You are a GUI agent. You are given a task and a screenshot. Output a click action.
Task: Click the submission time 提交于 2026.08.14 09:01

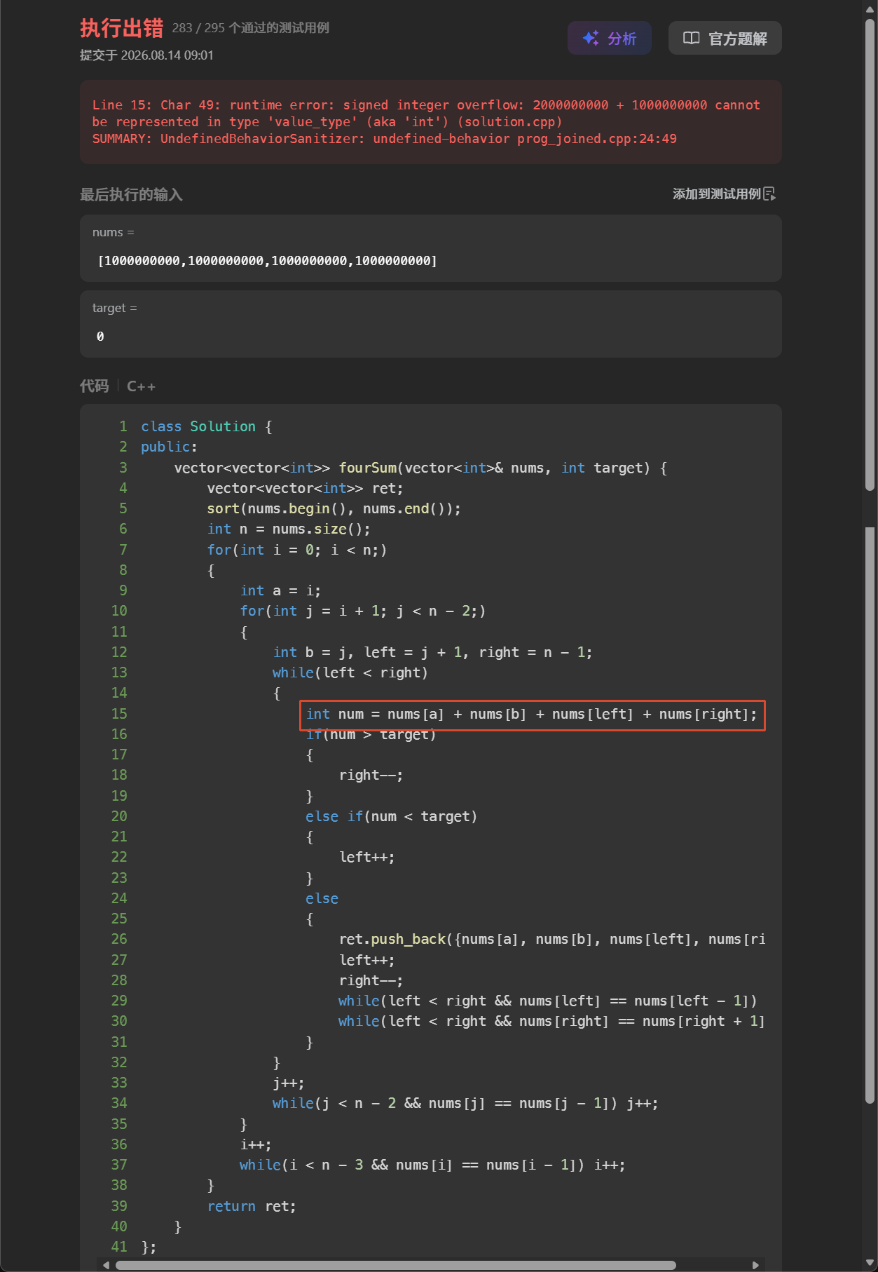tap(146, 55)
